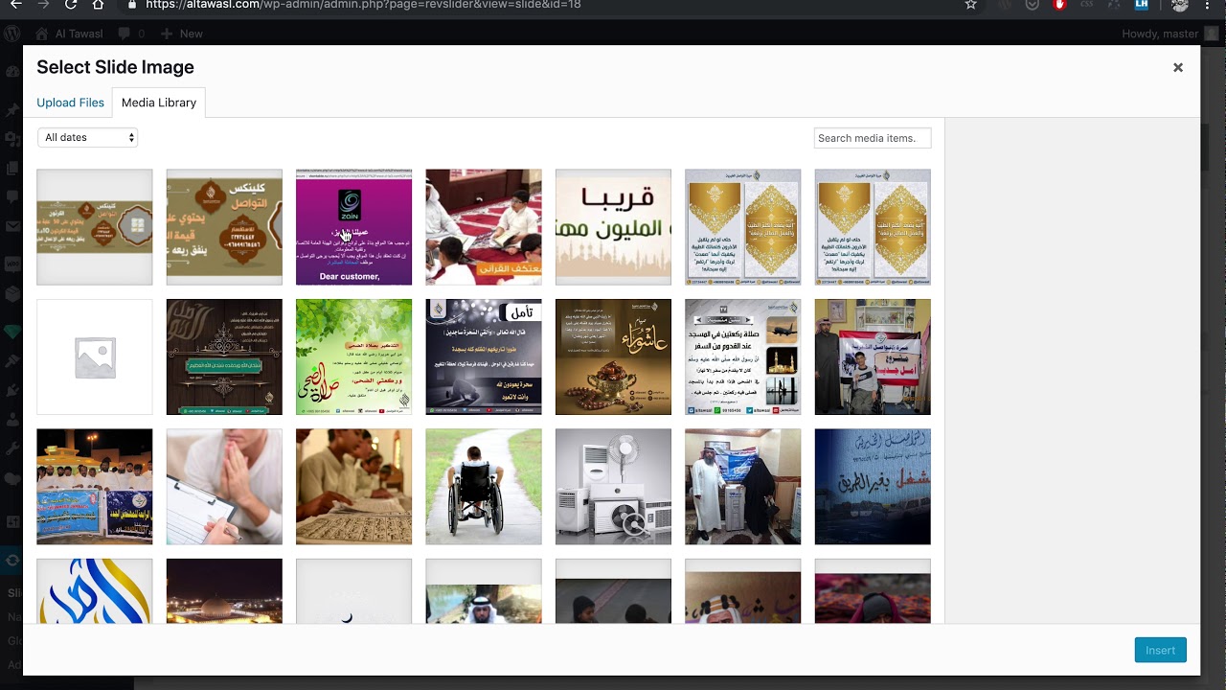
Task: Select the boy reading Quran photo
Action: 353,487
